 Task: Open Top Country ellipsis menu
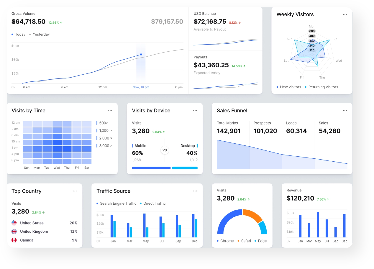tap(75, 191)
